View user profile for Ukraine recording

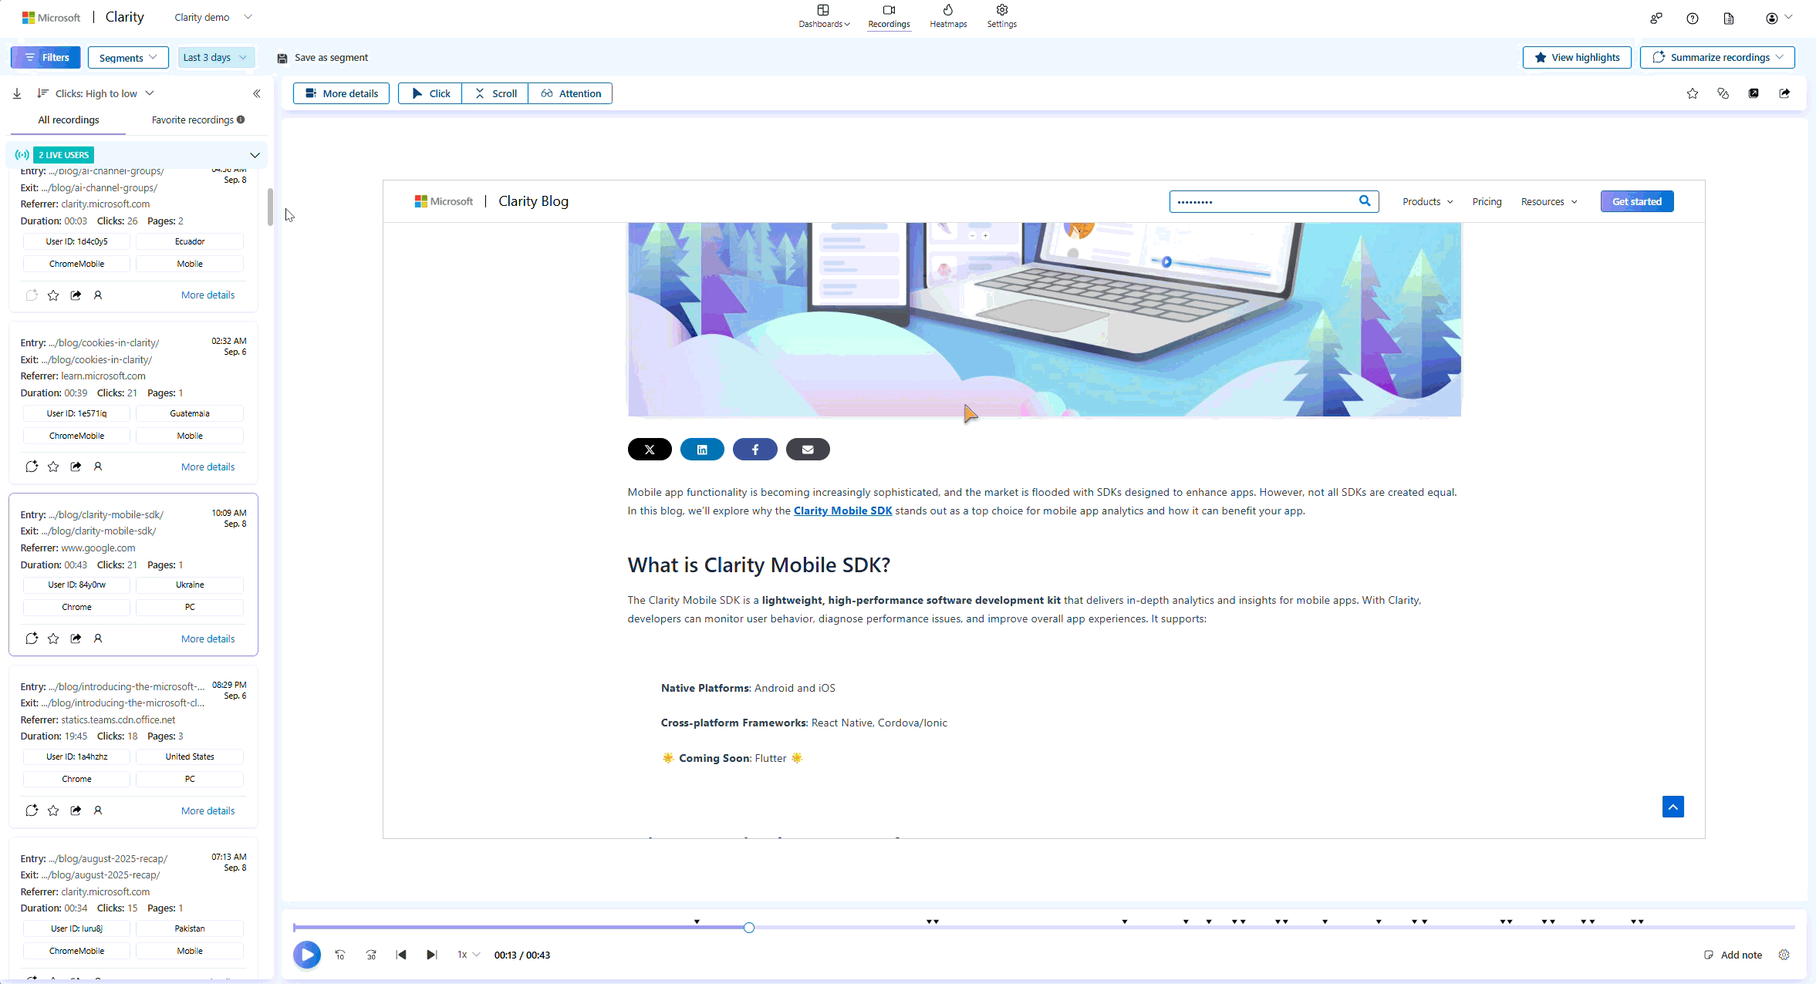coord(98,639)
